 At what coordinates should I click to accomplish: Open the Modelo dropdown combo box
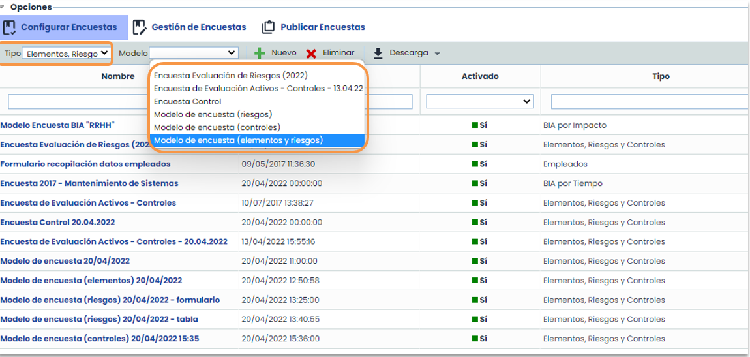pyautogui.click(x=194, y=53)
